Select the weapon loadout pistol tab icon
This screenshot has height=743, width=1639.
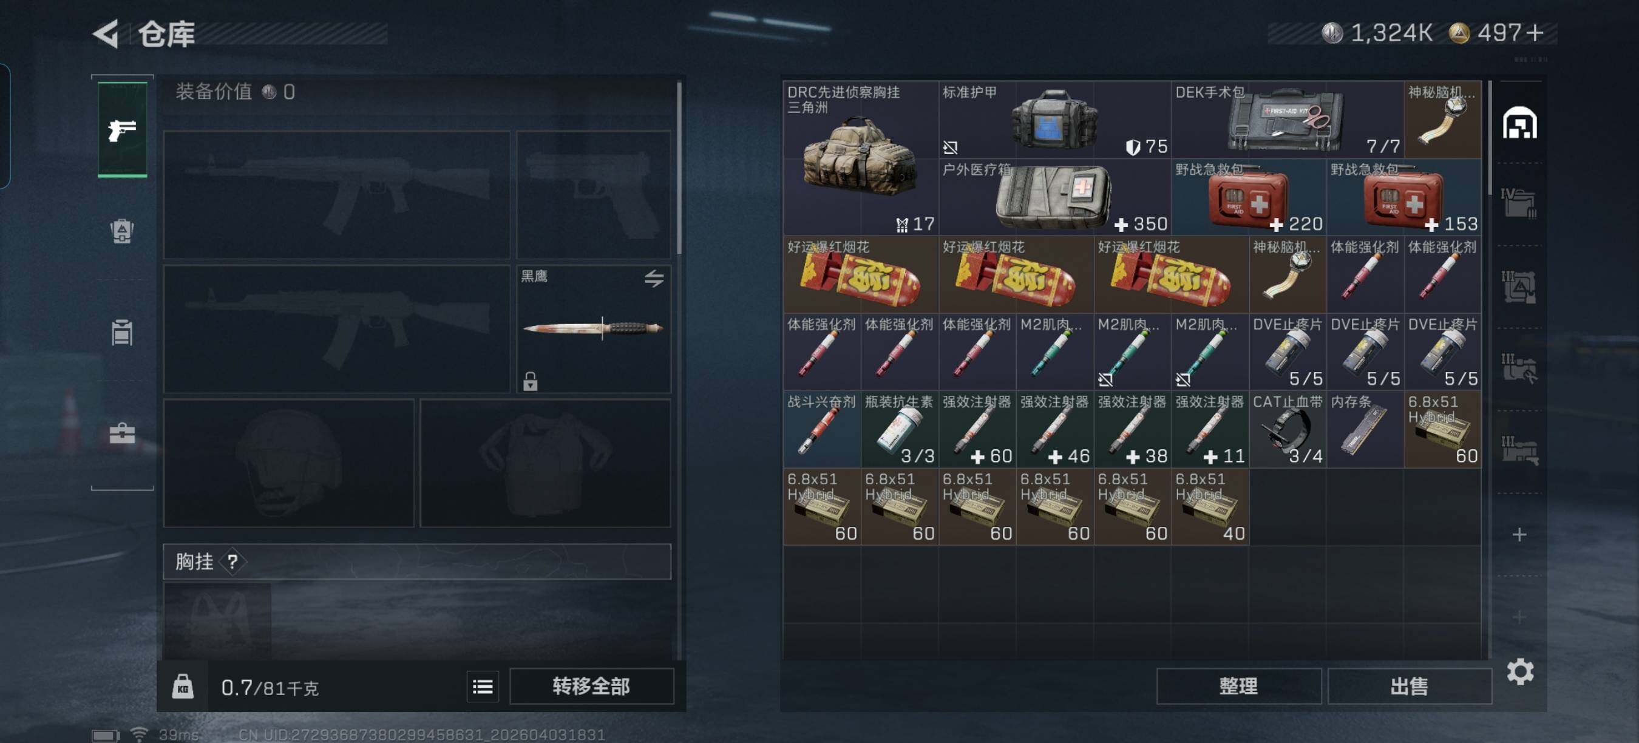point(122,130)
